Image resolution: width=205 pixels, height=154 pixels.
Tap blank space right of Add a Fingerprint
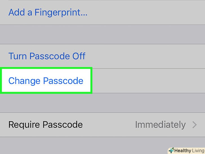click(146, 13)
